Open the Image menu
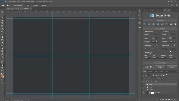179x101 pixels. click(14, 2)
